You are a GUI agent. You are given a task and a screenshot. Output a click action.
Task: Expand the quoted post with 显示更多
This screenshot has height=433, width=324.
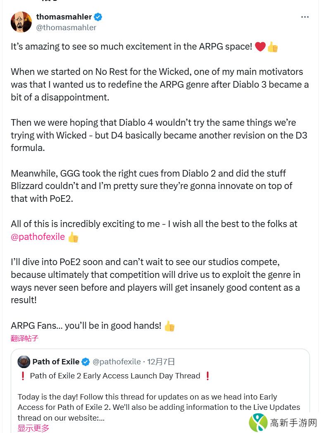click(x=33, y=428)
